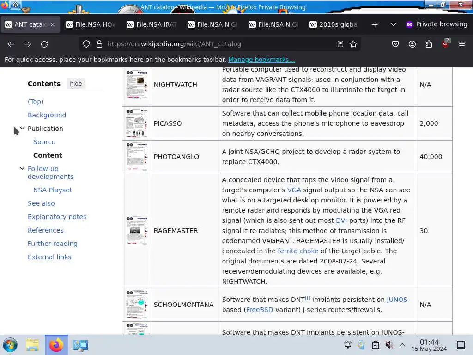The height and width of the screenshot is (355, 473).
Task: Switch to fourth tab, second File:NSA NIGI
Action: point(274,24)
